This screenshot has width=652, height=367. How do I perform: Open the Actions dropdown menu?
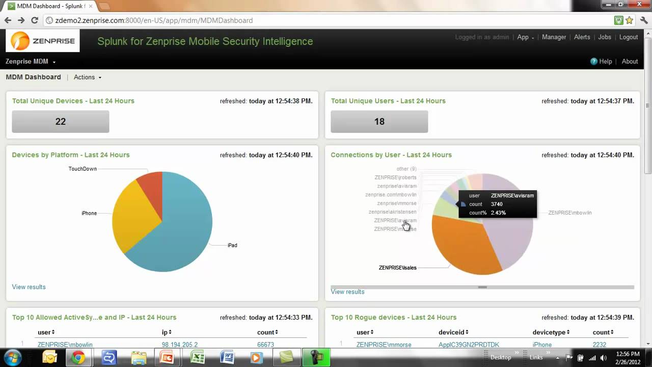(88, 77)
